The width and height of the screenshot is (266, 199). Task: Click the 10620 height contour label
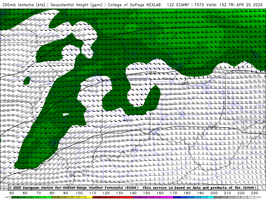[151, 72]
